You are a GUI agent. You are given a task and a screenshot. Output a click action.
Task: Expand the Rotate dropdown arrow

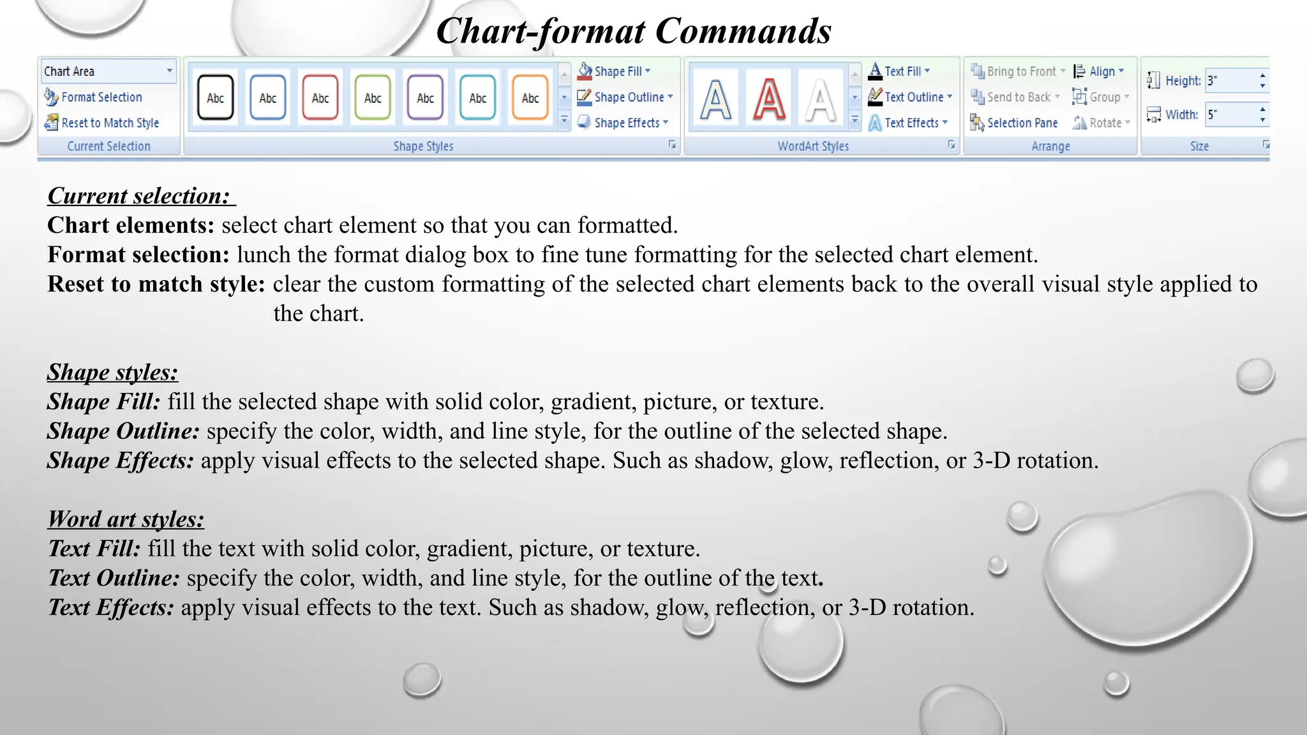(1128, 122)
